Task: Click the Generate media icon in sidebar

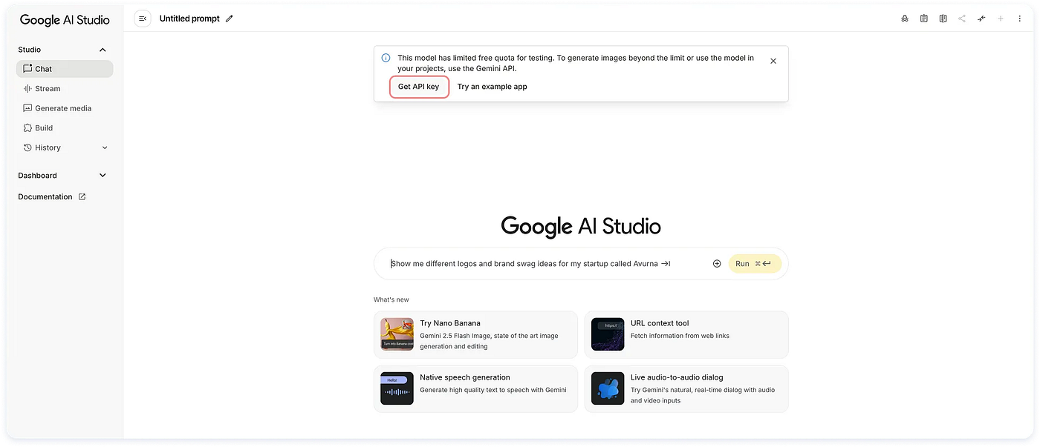Action: pos(27,108)
